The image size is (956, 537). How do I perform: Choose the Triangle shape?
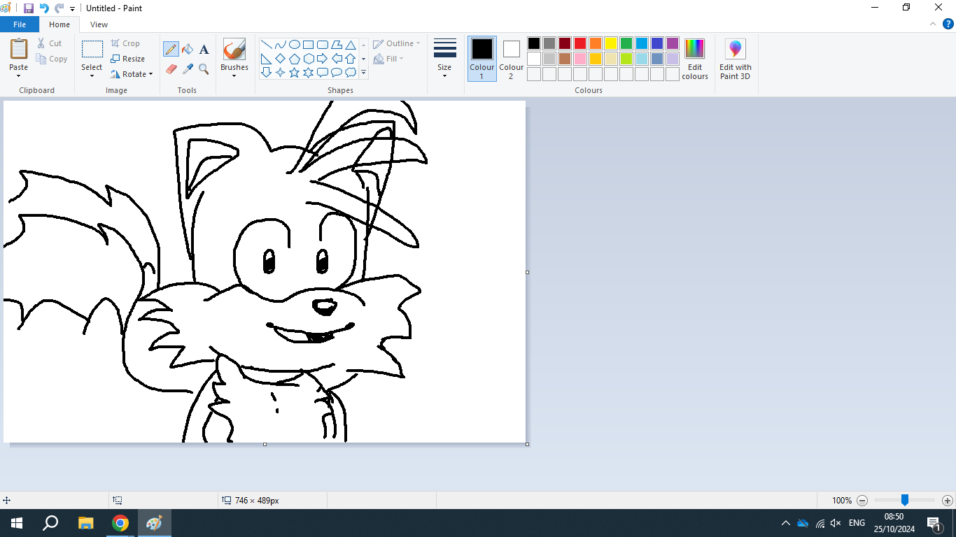click(351, 45)
